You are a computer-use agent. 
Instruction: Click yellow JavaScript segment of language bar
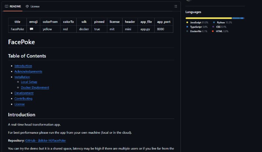[x=209, y=18]
